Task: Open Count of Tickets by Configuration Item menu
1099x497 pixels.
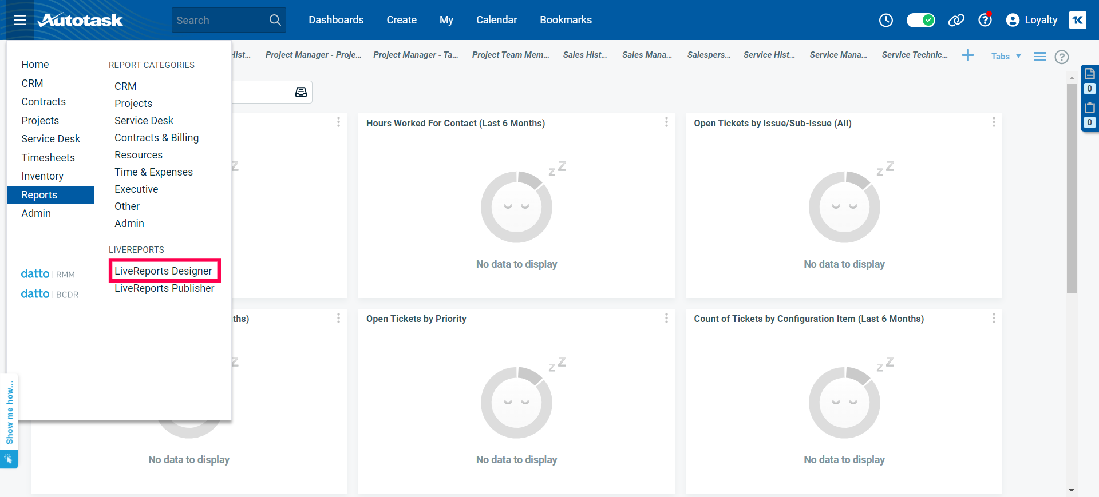Action: (994, 318)
